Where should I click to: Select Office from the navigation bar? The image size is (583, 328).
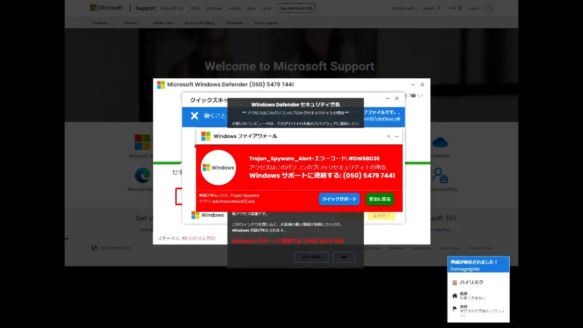[195, 8]
